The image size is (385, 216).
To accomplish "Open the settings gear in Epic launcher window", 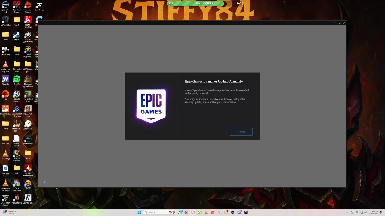I will coord(45,182).
